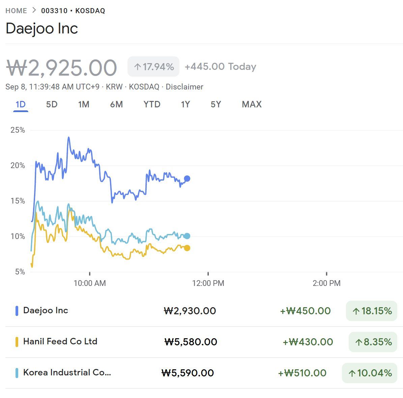The height and width of the screenshot is (398, 403).
Task: Click the 10.04% up-arrow change badge
Action: 370,373
